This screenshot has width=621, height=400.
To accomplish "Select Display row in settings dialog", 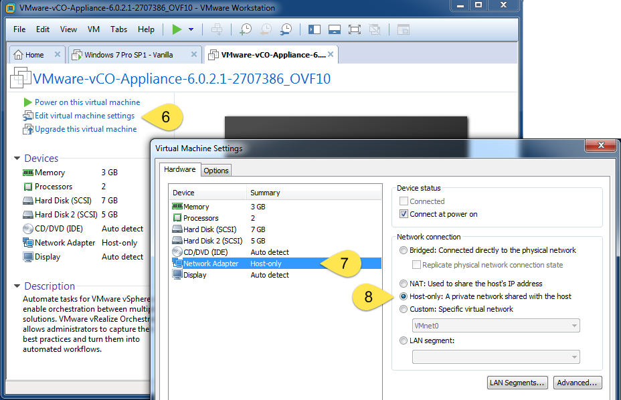I will click(276, 275).
